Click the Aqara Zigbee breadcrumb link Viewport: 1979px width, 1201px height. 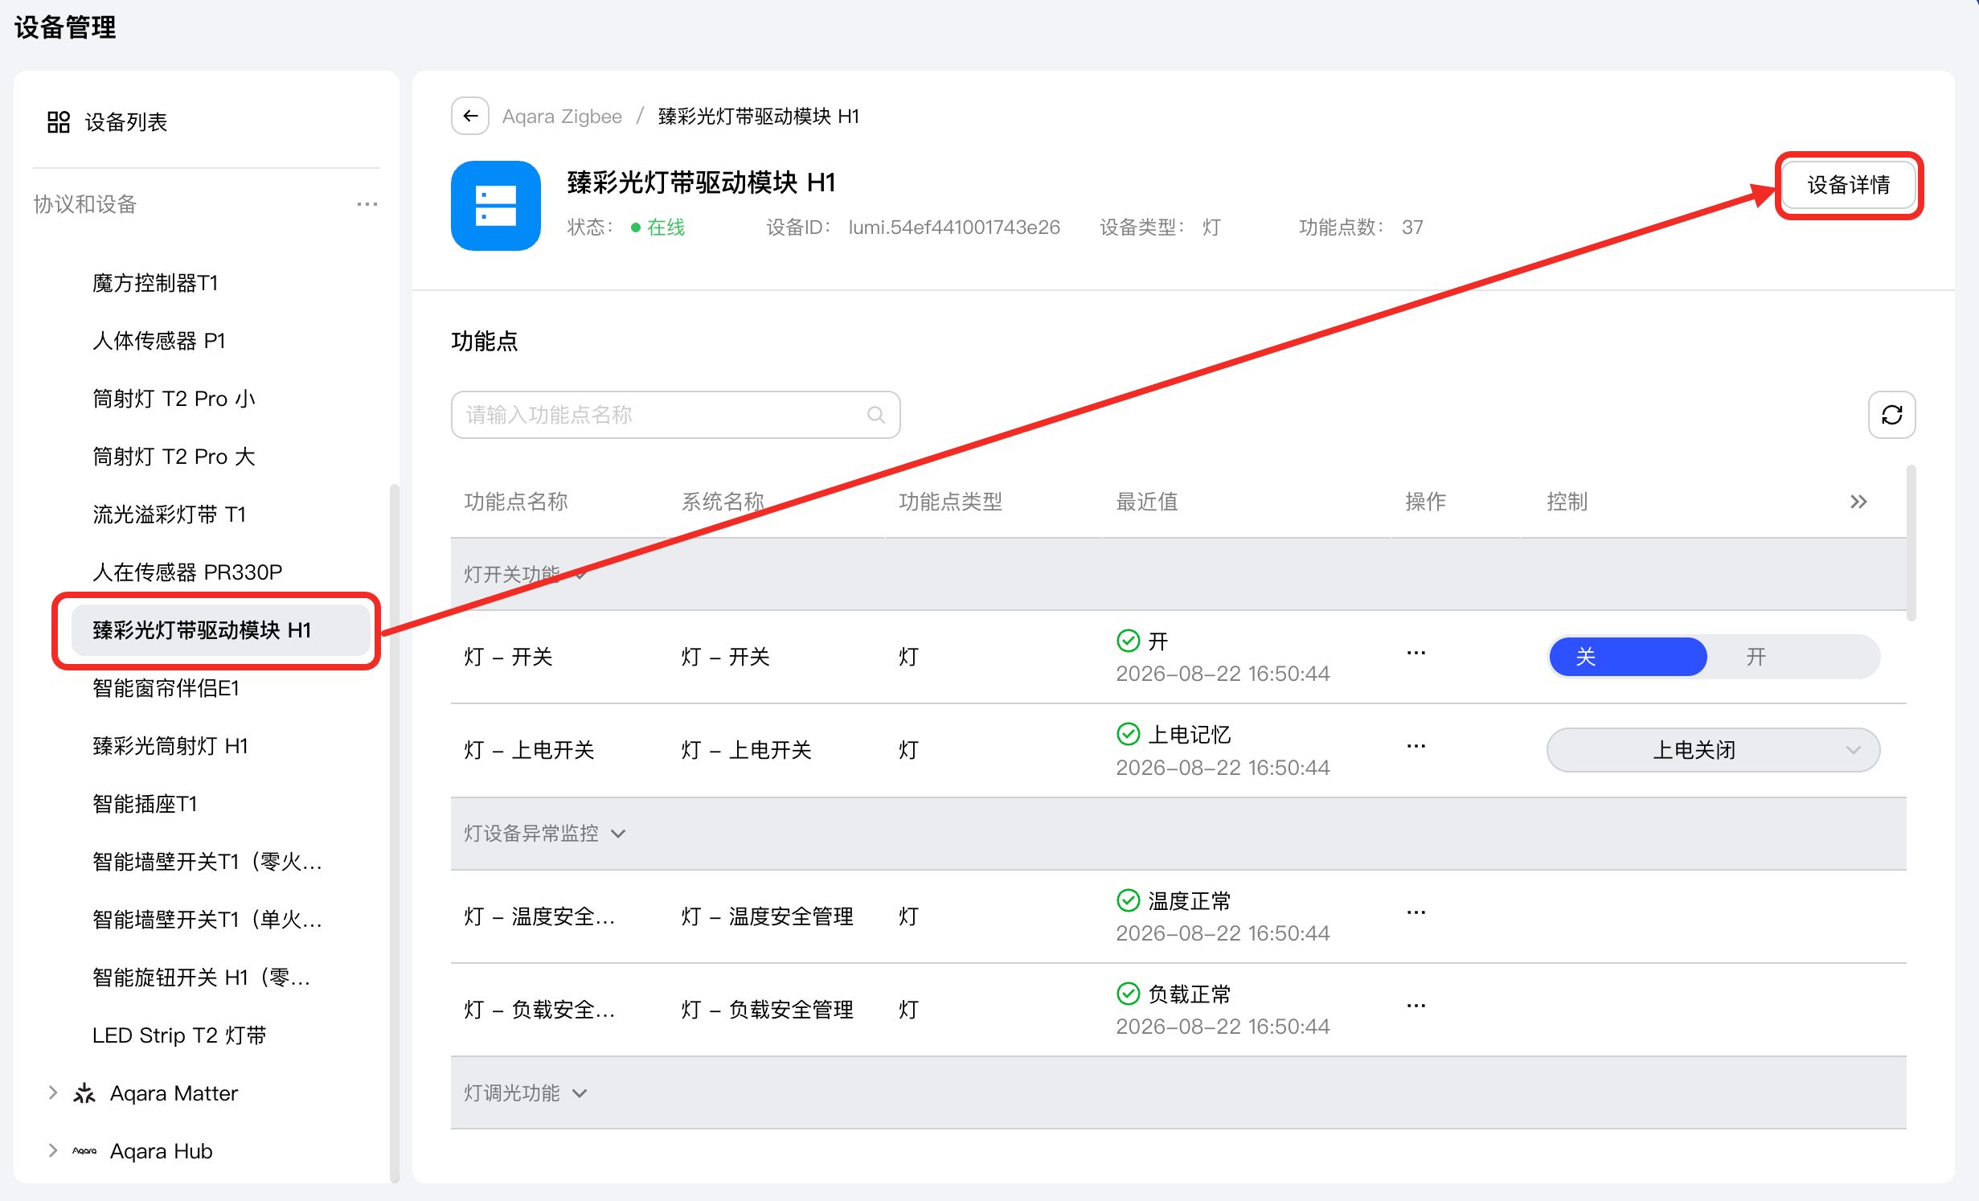(x=562, y=117)
